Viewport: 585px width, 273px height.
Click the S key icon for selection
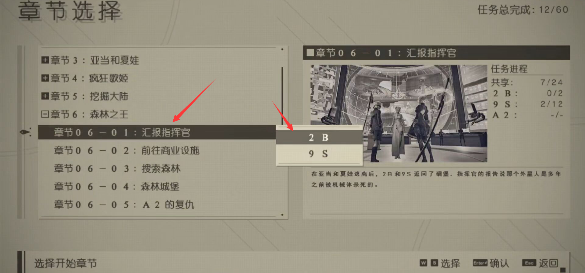[x=434, y=263]
